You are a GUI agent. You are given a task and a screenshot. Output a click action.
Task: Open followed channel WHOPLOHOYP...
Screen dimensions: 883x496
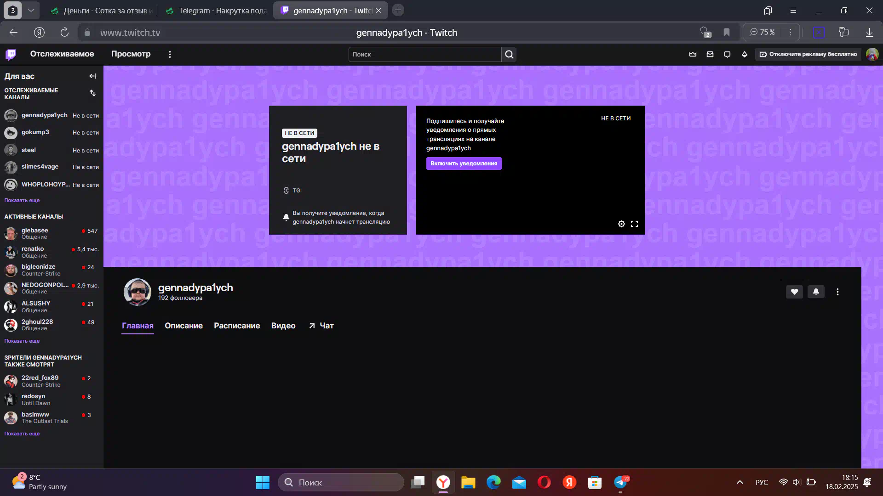(x=52, y=185)
